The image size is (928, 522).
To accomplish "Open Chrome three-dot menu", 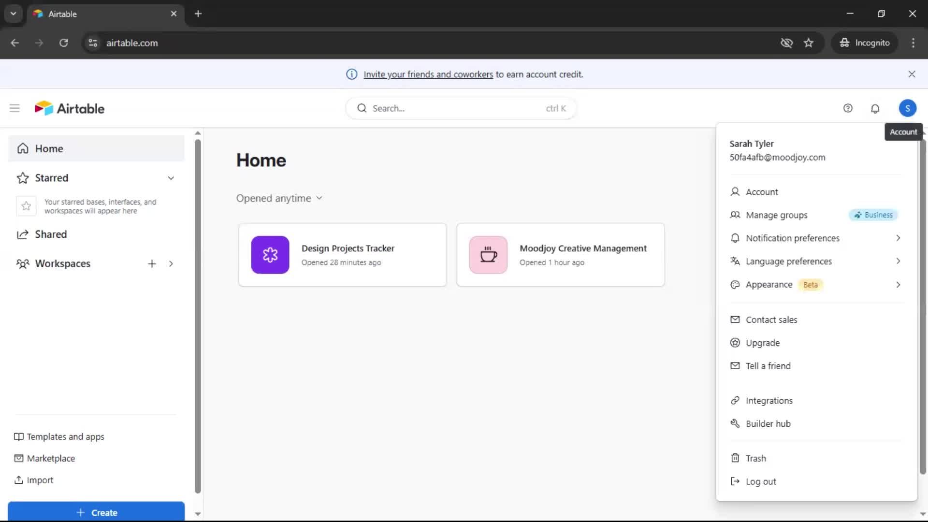I will click(x=913, y=43).
